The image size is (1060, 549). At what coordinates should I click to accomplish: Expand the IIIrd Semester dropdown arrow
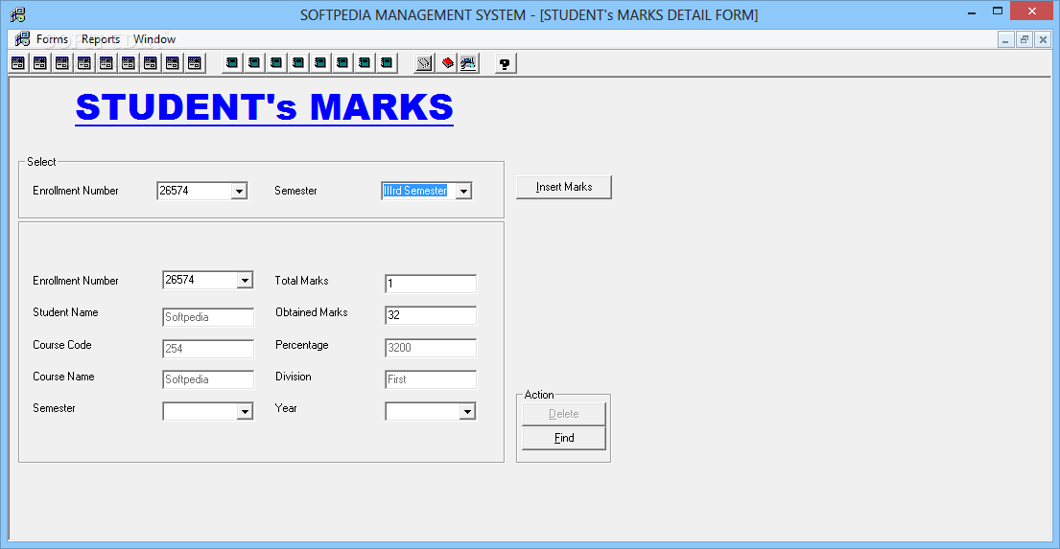click(x=463, y=191)
